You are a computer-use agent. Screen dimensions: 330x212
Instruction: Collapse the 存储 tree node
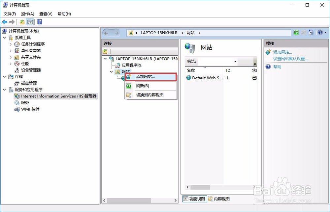tap(4, 77)
